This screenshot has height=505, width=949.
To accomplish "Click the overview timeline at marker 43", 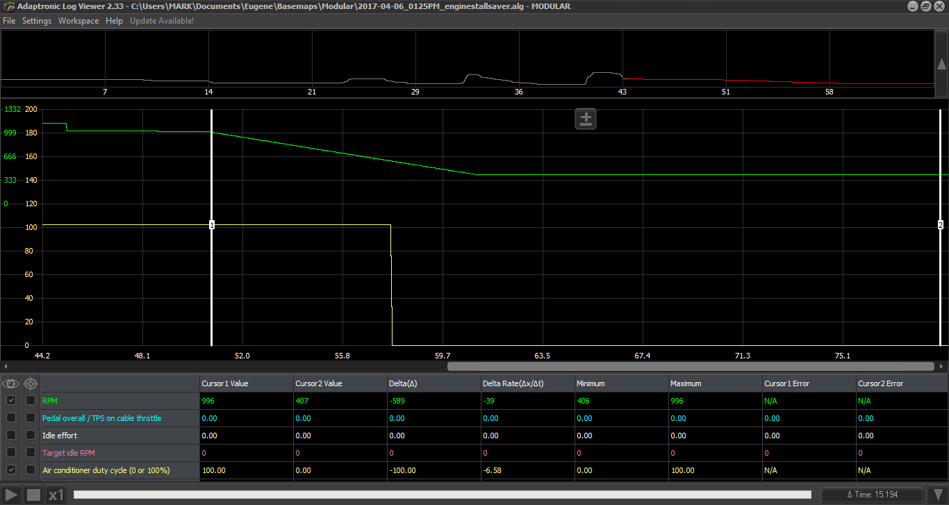I will click(x=622, y=92).
